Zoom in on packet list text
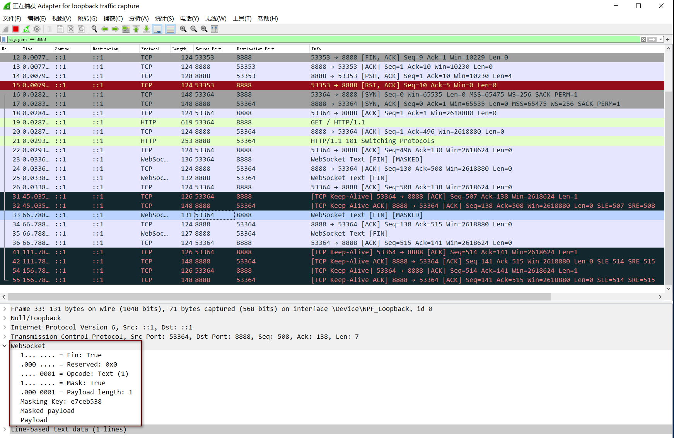674x438 pixels. [x=183, y=29]
